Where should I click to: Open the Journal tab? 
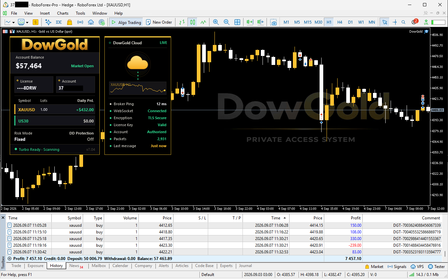(246, 266)
